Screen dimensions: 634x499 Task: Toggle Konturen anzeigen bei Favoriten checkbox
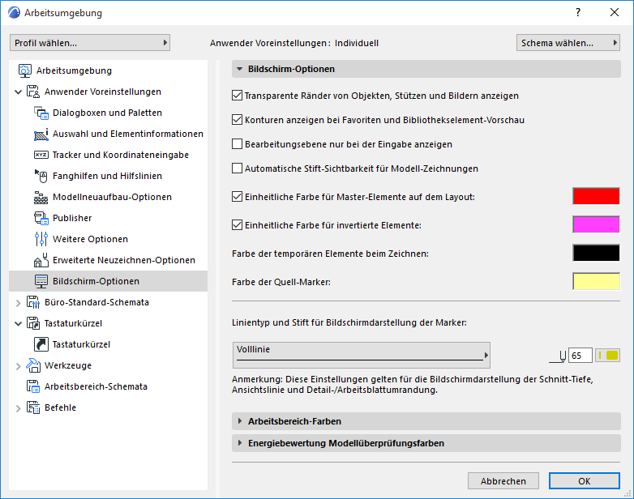click(237, 120)
